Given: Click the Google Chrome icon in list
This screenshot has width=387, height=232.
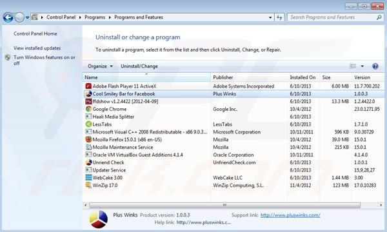Looking at the screenshot, I should (88, 109).
